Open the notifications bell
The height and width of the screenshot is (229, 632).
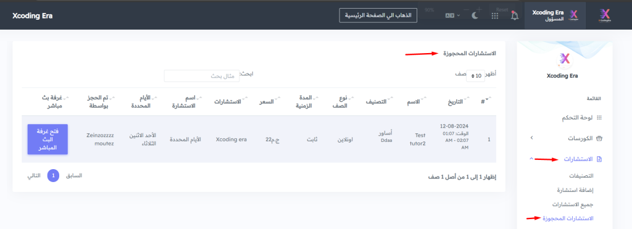coord(514,15)
